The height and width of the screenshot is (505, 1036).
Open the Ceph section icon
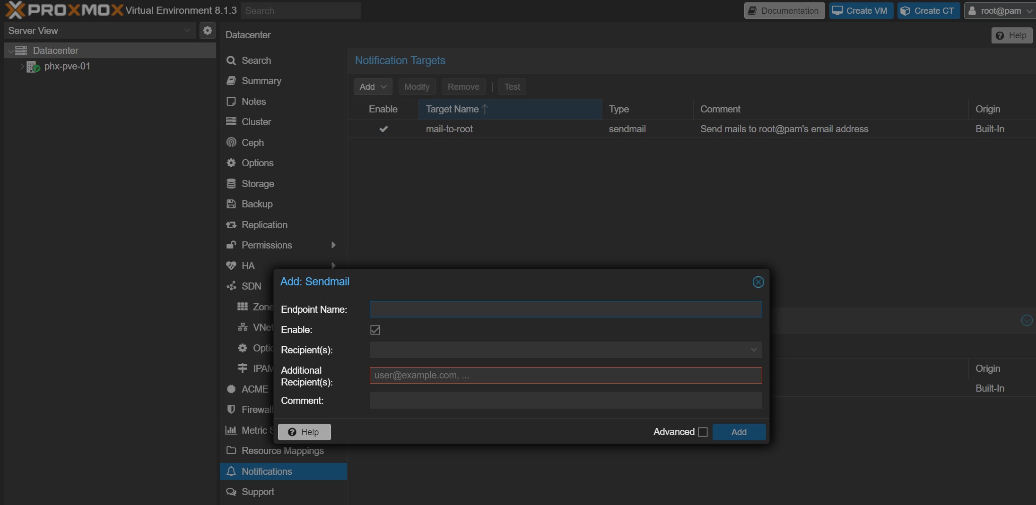pyautogui.click(x=231, y=143)
